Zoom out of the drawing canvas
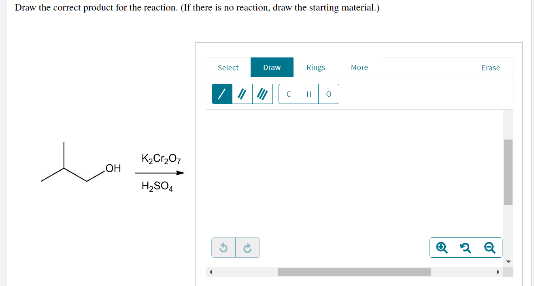Image resolution: width=534 pixels, height=286 pixels. (490, 247)
